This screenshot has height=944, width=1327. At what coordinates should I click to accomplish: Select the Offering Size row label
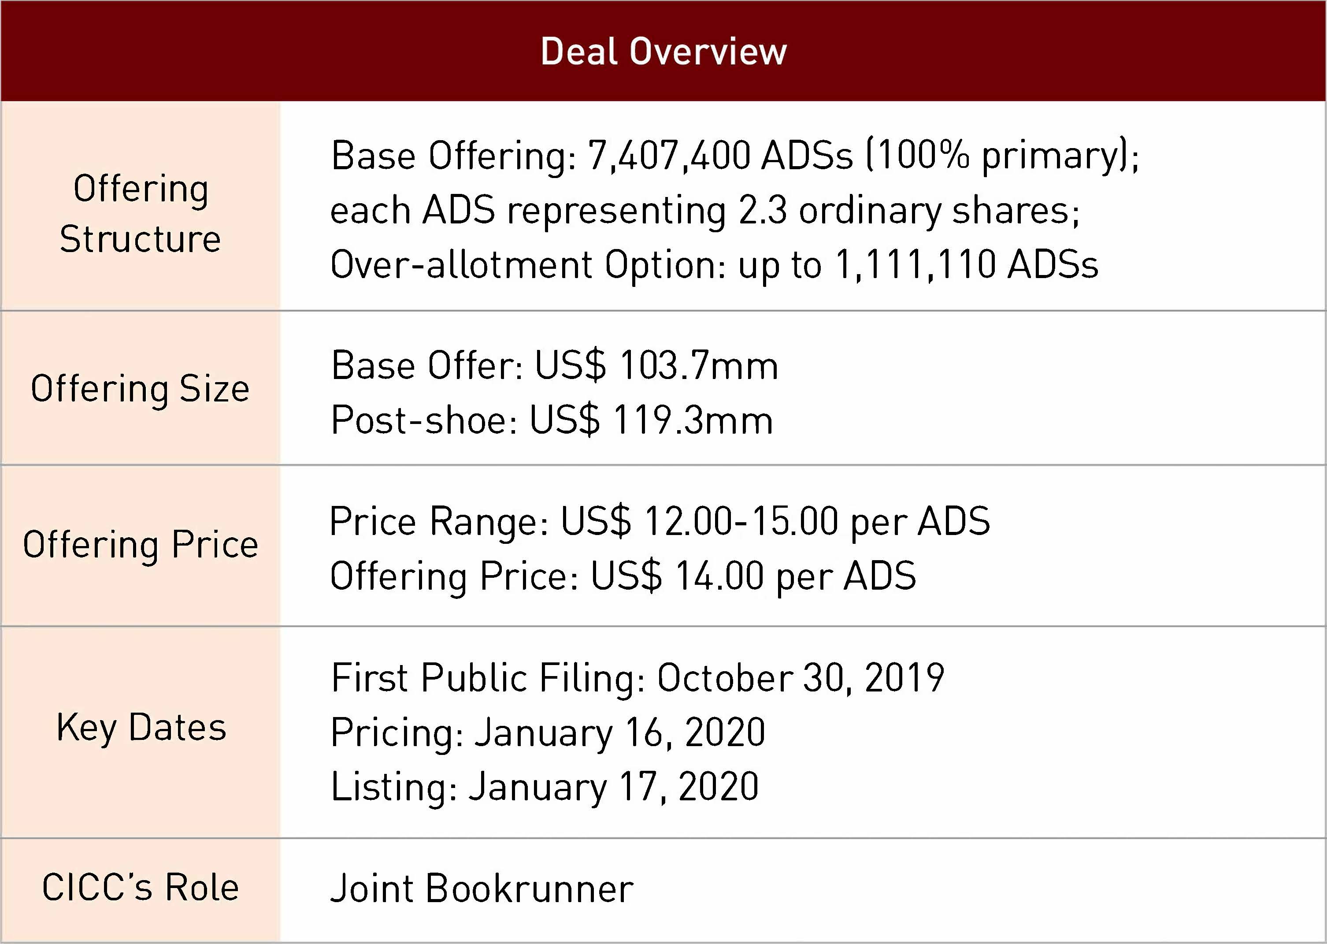click(x=140, y=388)
